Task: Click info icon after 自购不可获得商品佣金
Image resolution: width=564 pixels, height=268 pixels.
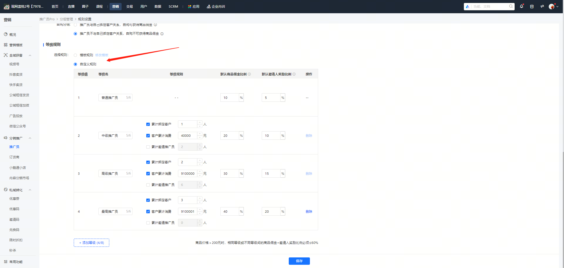Action: pyautogui.click(x=162, y=34)
